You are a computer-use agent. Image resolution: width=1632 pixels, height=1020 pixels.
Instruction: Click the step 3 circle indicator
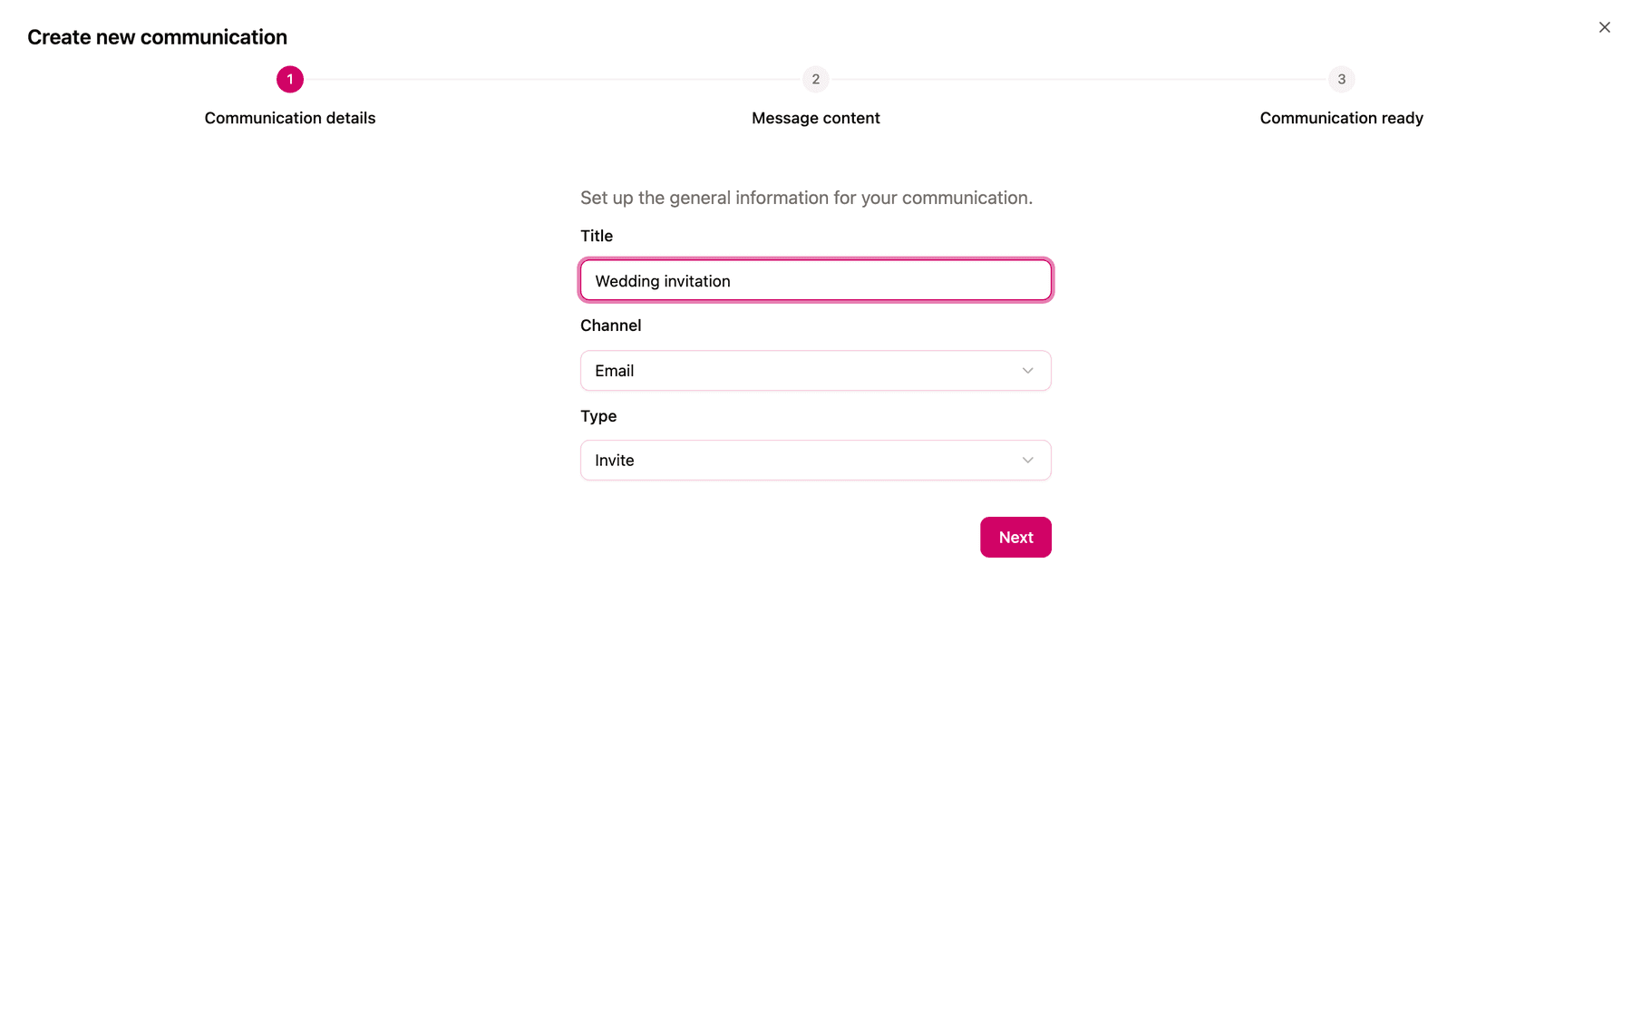tap(1342, 80)
